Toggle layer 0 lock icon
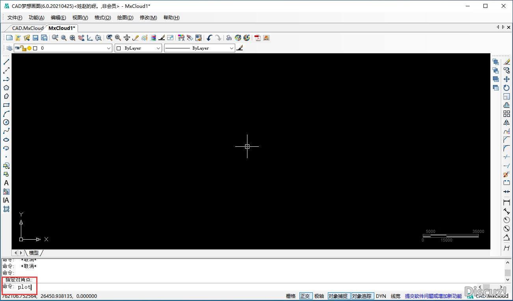Image resolution: width=513 pixels, height=301 pixels. pos(23,48)
